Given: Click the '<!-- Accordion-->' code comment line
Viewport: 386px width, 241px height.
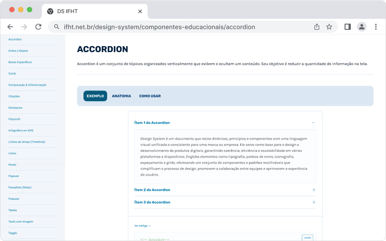Looking at the screenshot, I should (155, 239).
